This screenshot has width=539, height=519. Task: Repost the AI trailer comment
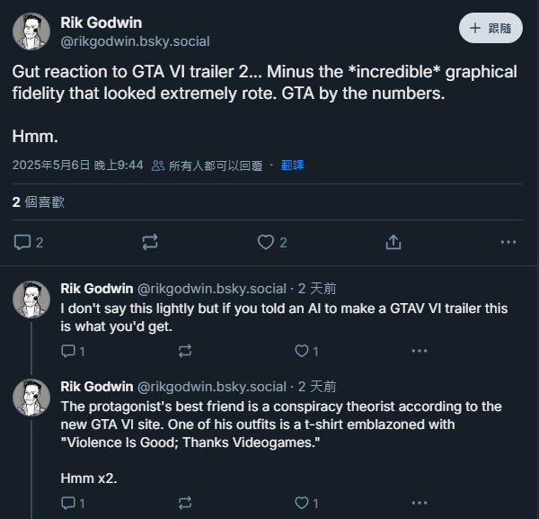tap(185, 351)
